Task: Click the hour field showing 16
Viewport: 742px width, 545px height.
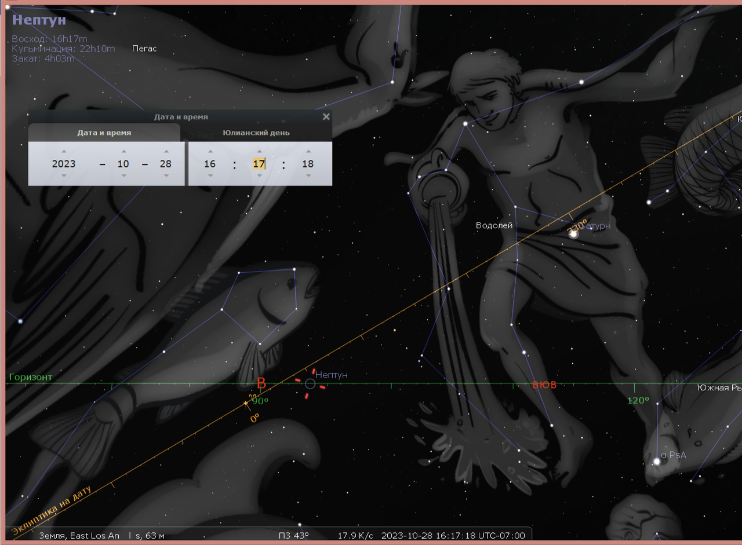Action: click(x=210, y=164)
